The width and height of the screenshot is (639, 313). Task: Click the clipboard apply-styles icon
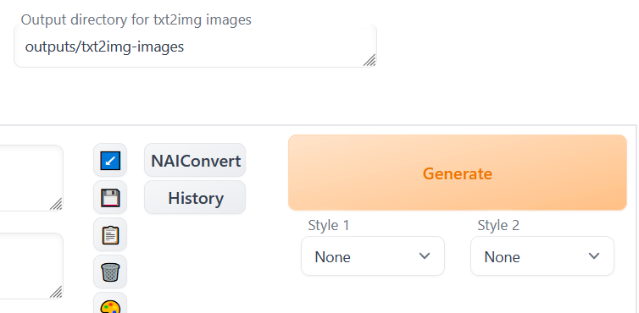coord(110,235)
